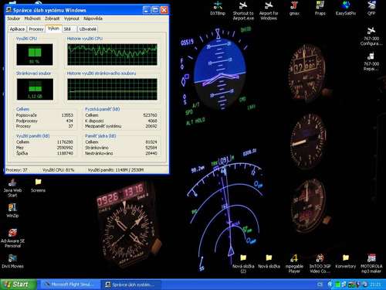Maximize the Task Manager window
Viewport: 386px width, 290px height.
pos(155,10)
